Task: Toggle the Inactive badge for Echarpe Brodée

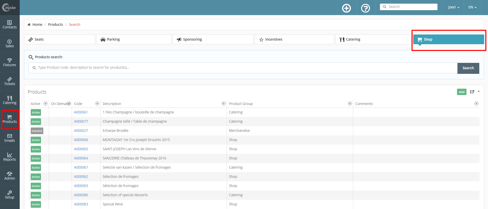Action: 37,131
